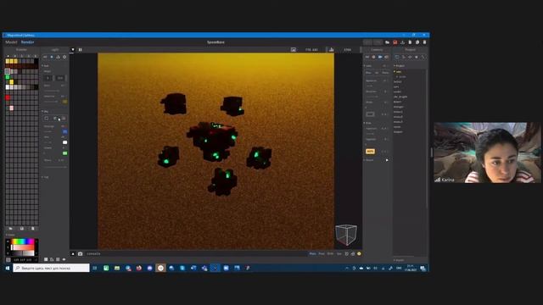The height and width of the screenshot is (305, 543).
Task: Toggle the yellow highlighted button in Film section
Action: [x=370, y=152]
